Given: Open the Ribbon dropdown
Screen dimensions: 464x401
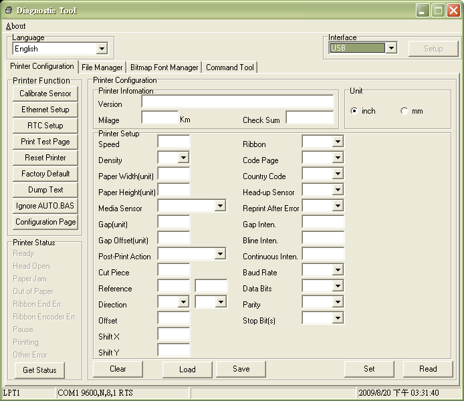Looking at the screenshot, I should pos(338,142).
